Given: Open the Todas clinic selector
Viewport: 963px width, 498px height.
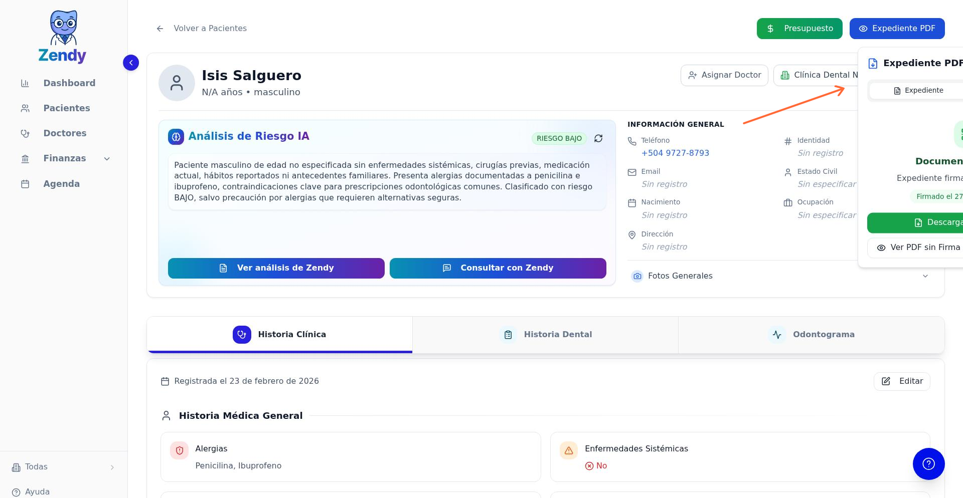Looking at the screenshot, I should pos(36,467).
